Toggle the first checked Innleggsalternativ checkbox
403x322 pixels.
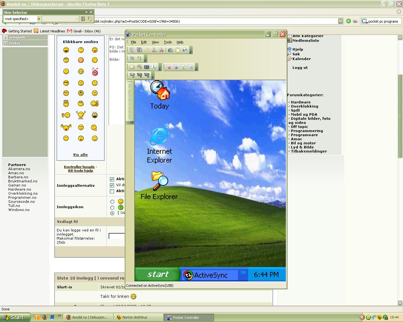tap(112, 179)
